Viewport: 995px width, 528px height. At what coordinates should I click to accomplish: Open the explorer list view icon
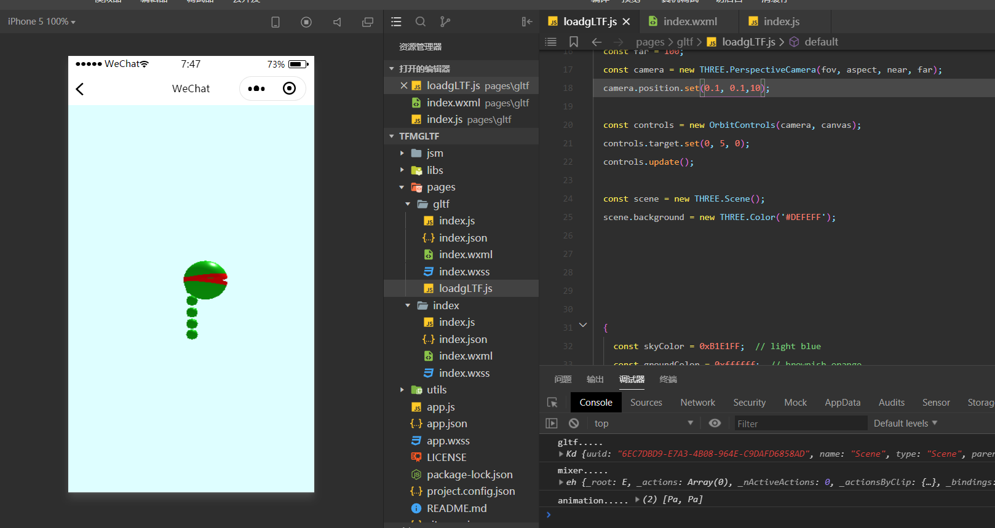click(x=397, y=22)
